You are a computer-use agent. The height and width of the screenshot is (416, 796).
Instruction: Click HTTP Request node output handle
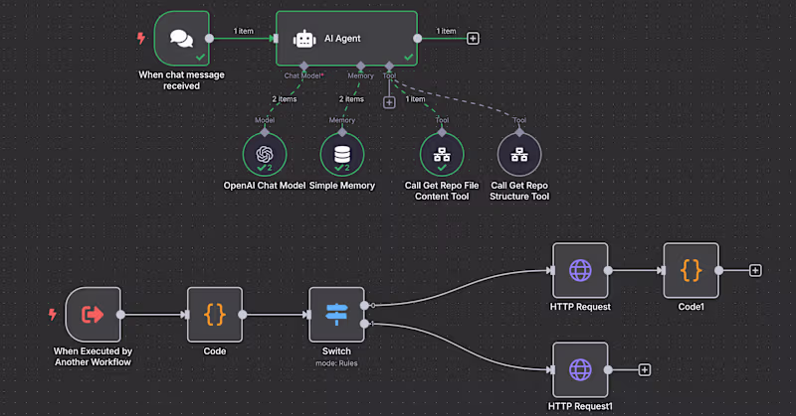pyautogui.click(x=608, y=271)
